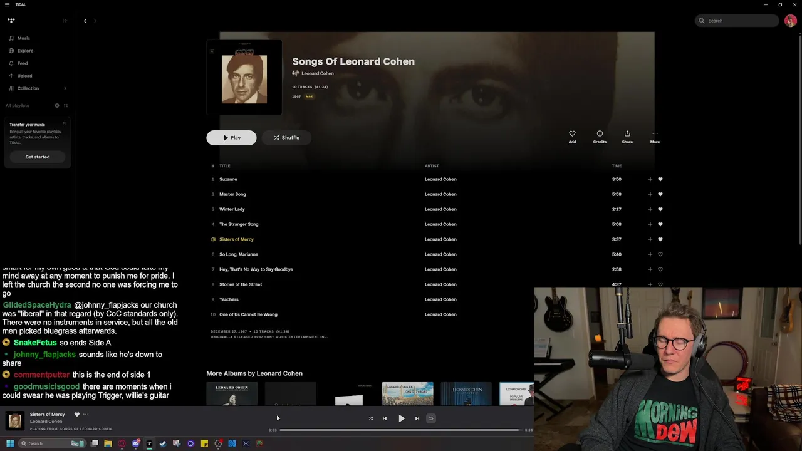This screenshot has width=802, height=451.
Task: Click Get started in transfer card
Action: [38, 157]
